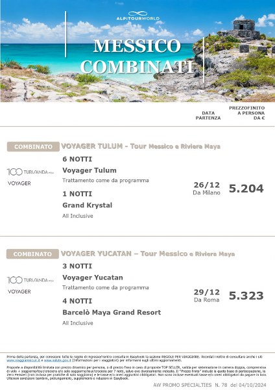Click the Alpitour World logo

pos(137,16)
